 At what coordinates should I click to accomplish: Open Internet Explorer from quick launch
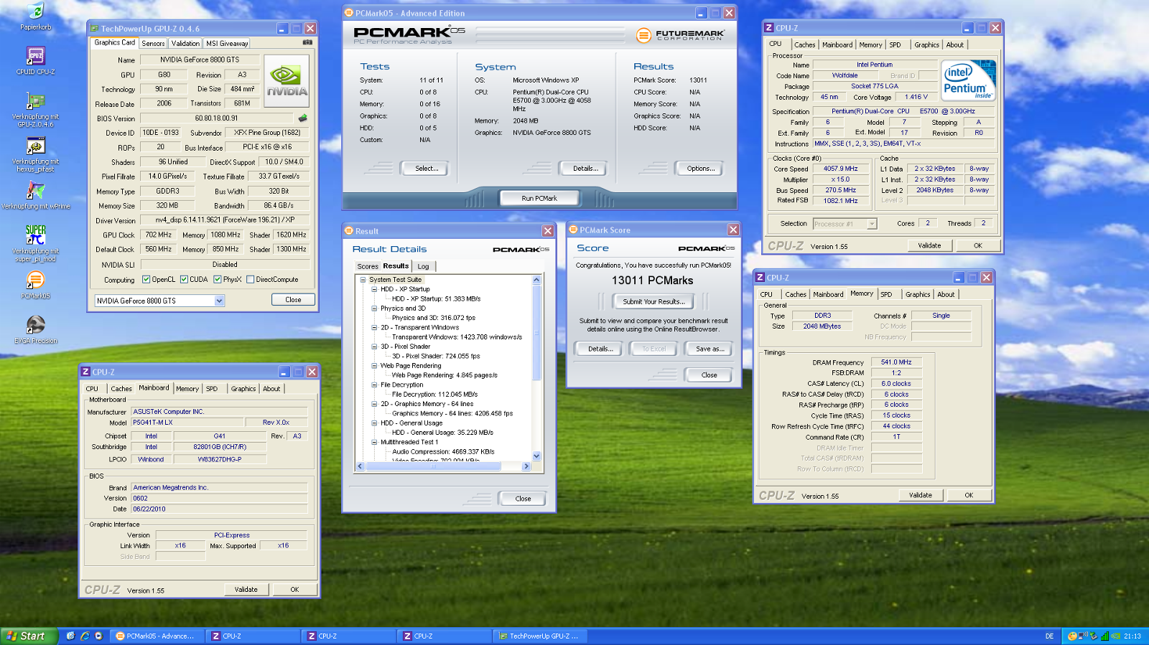point(85,636)
